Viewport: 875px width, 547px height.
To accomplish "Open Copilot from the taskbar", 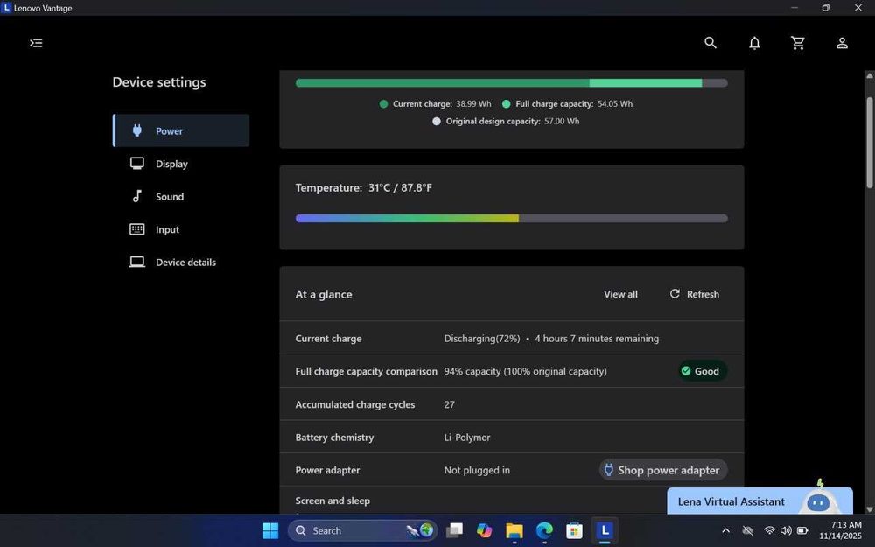I will [485, 530].
